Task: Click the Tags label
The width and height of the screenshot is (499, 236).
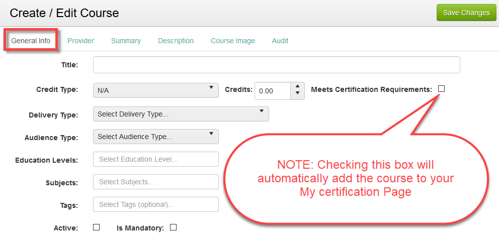Action: click(69, 205)
